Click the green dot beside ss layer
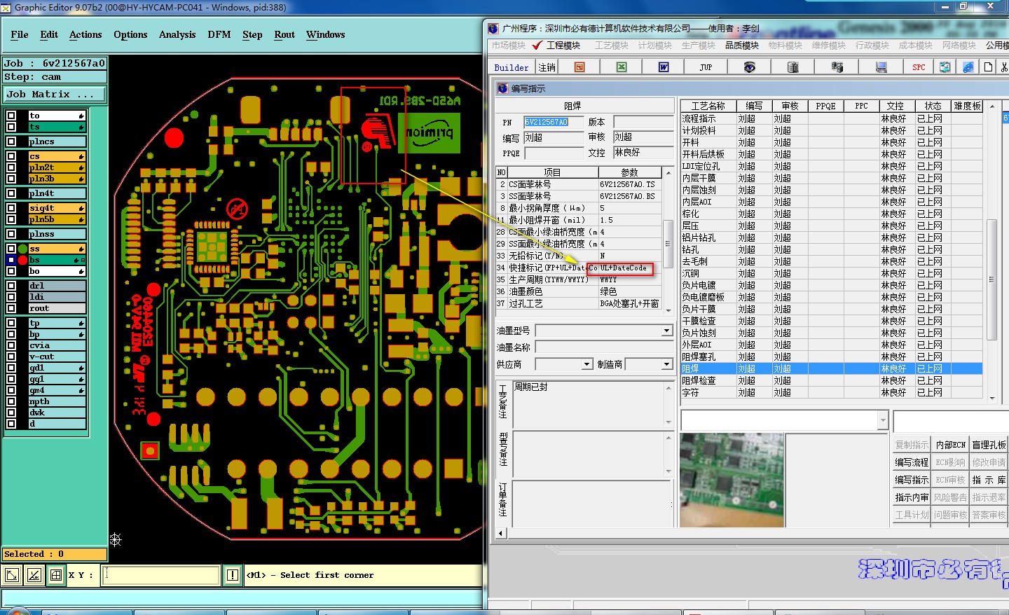The height and width of the screenshot is (615, 1009). coord(23,249)
